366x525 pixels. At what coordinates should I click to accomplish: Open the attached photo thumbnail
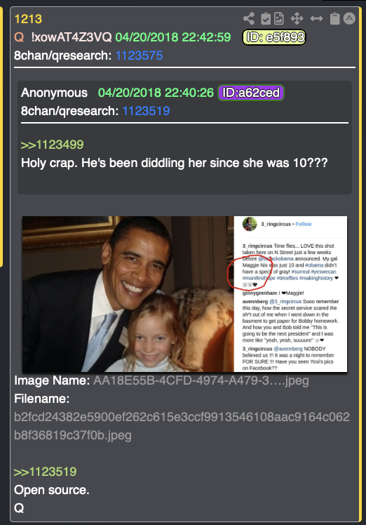pyautogui.click(x=184, y=294)
